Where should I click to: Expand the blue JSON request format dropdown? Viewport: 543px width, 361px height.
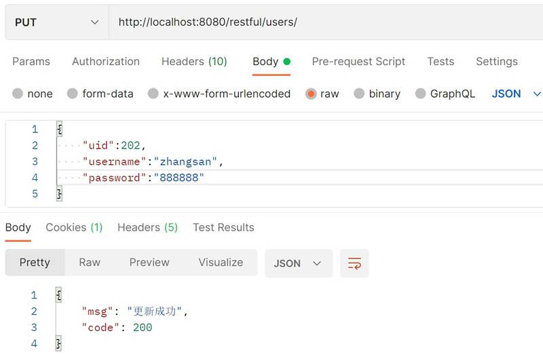point(516,94)
